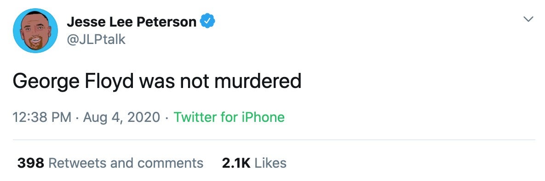Click "George Floyd" in the tweet text
Viewport: 545px width, 181px height.
pos(73,82)
